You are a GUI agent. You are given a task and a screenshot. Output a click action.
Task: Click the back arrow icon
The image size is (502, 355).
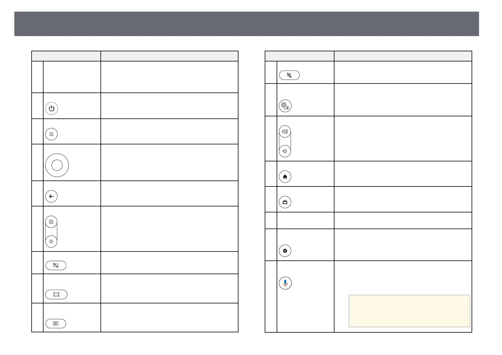(x=51, y=196)
